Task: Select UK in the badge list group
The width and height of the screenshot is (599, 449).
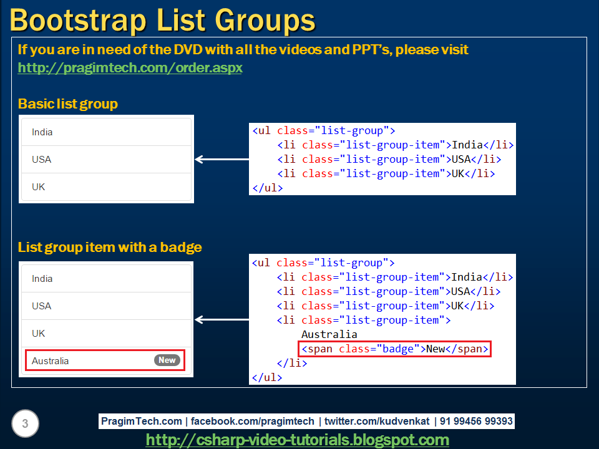Action: click(x=39, y=333)
